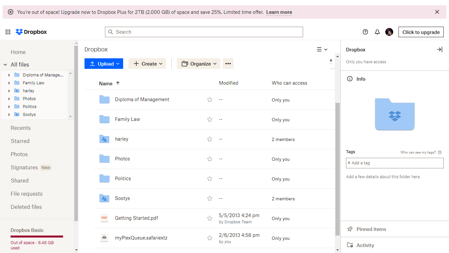Click the Info circle icon in details pane

pos(350,79)
